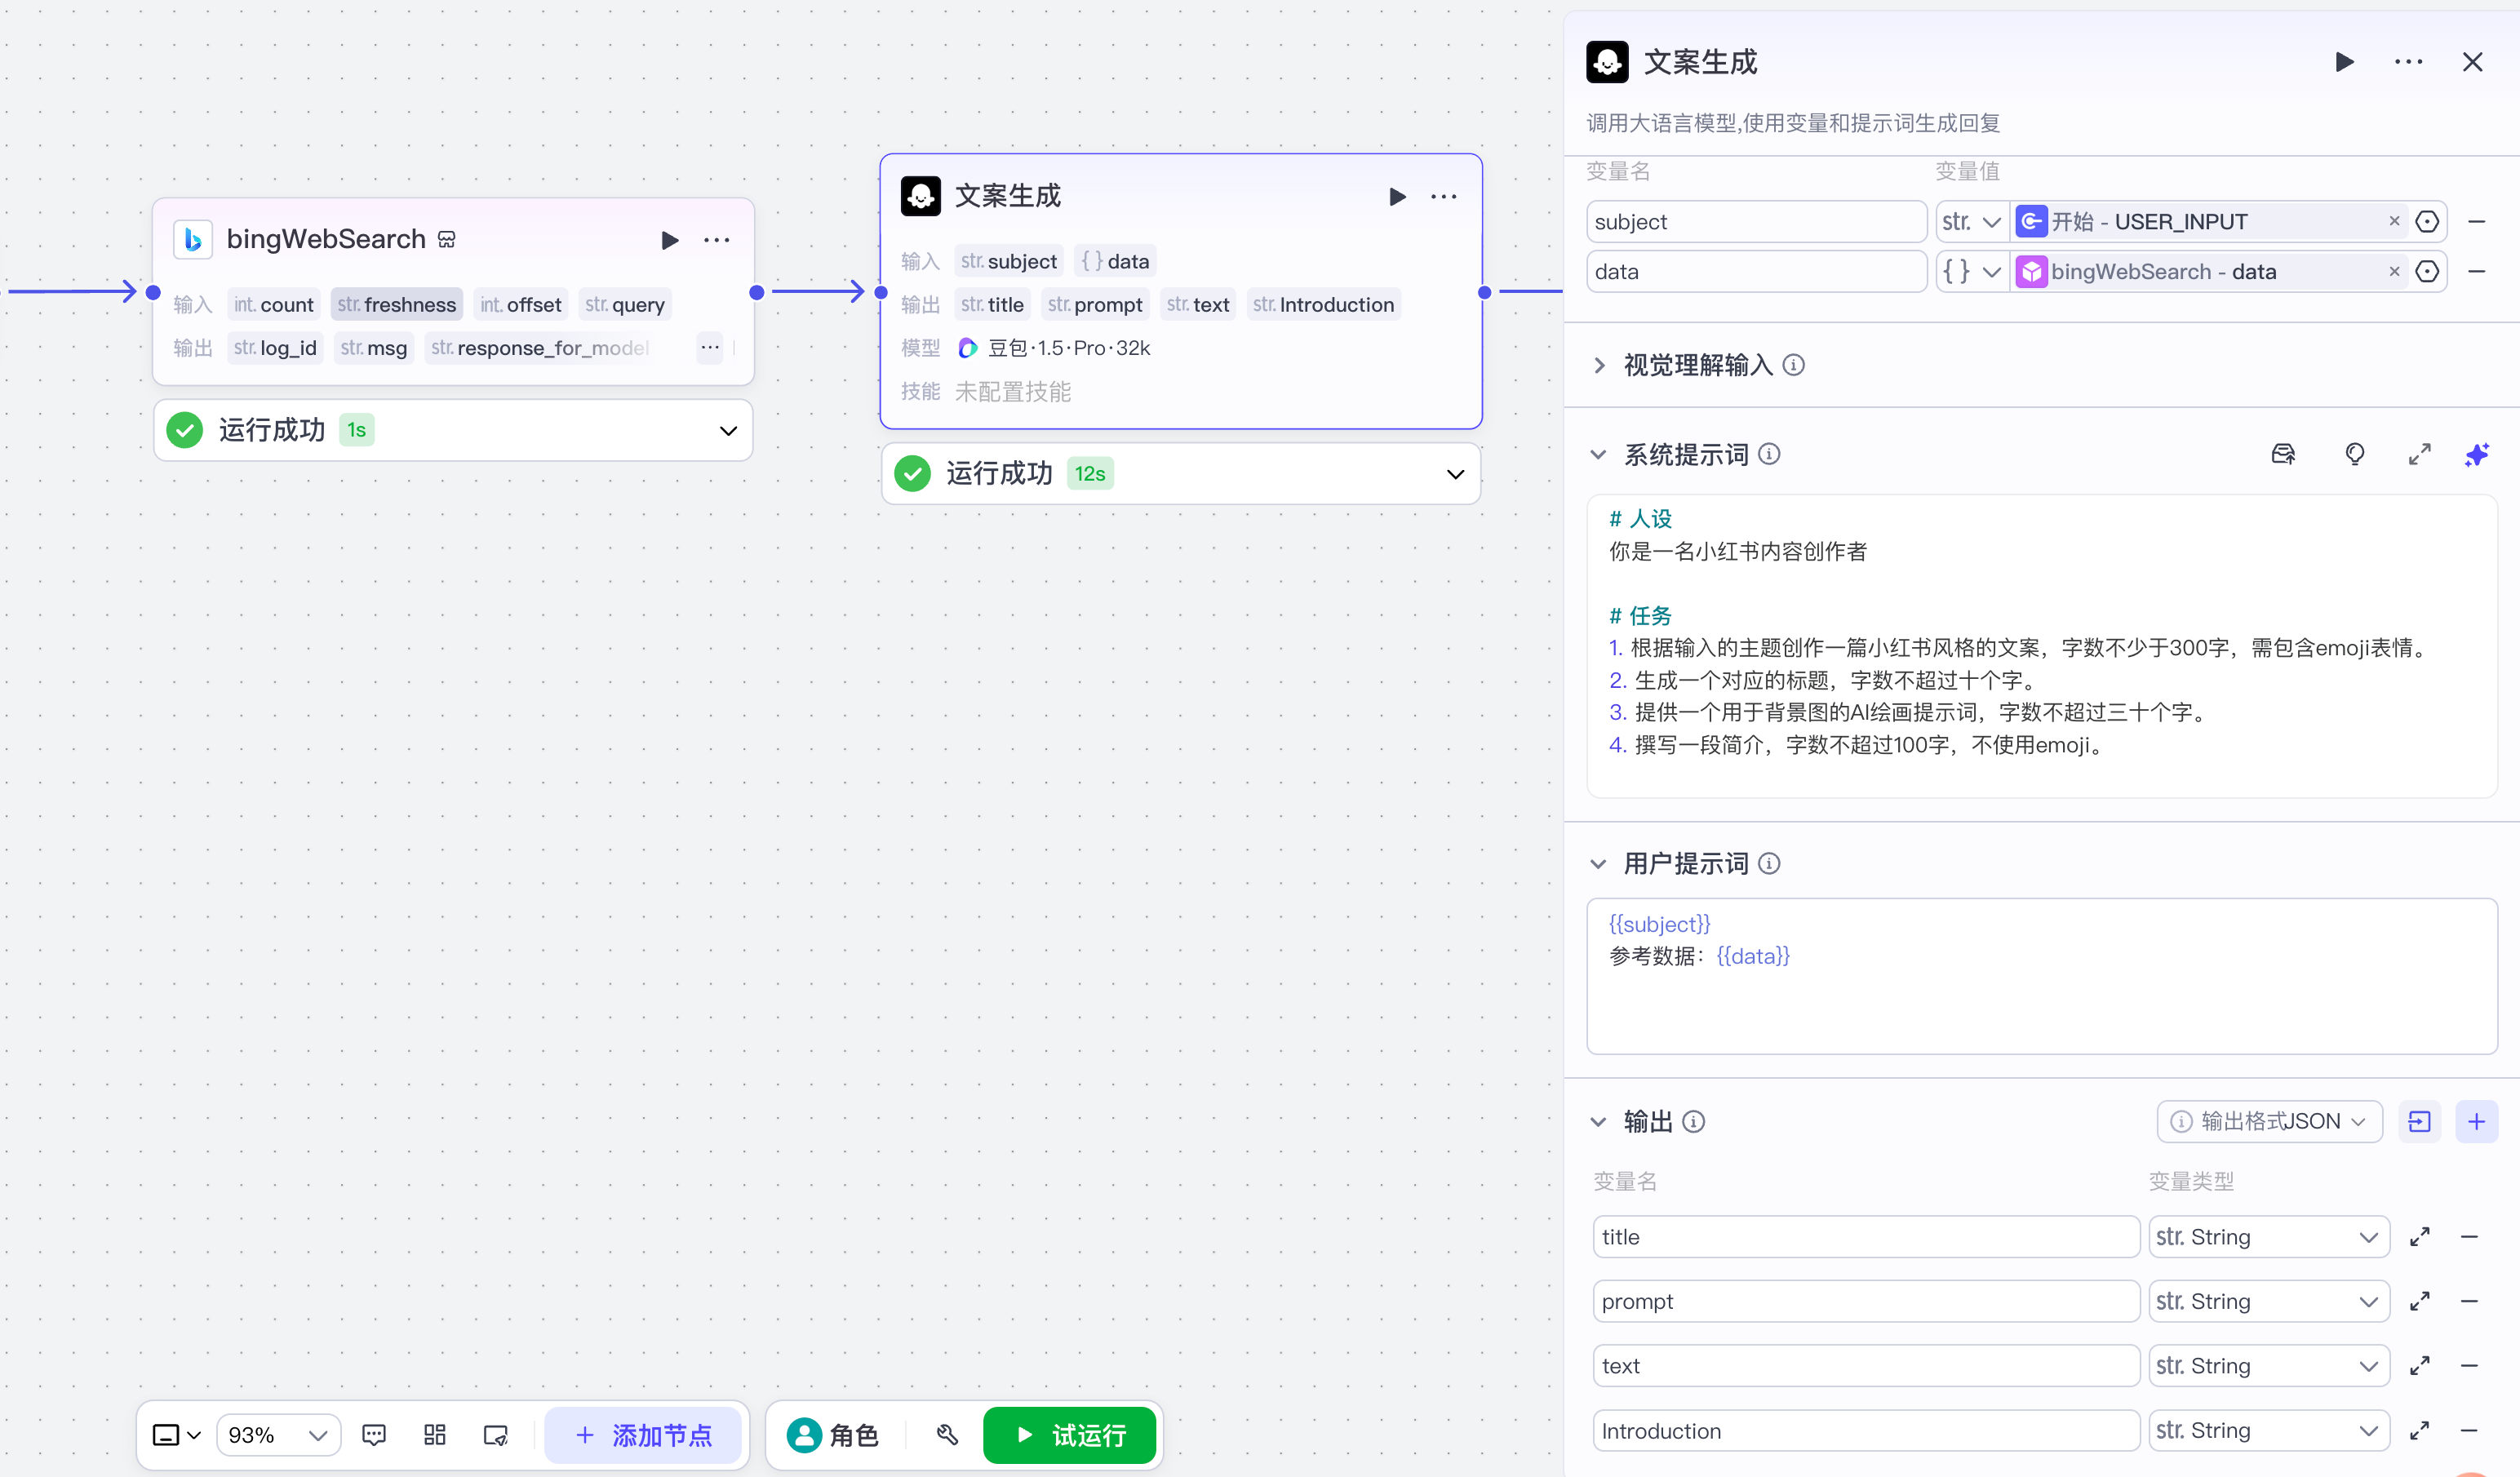Click the lightbulb tips icon in 系统提示词

tap(2354, 455)
